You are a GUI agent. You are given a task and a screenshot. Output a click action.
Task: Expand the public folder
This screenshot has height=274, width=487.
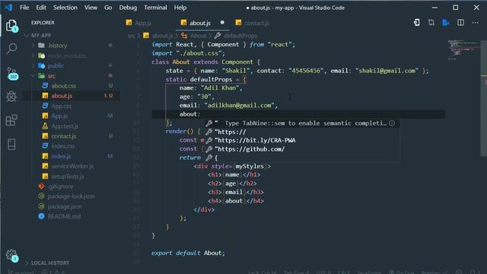[x=72, y=66]
